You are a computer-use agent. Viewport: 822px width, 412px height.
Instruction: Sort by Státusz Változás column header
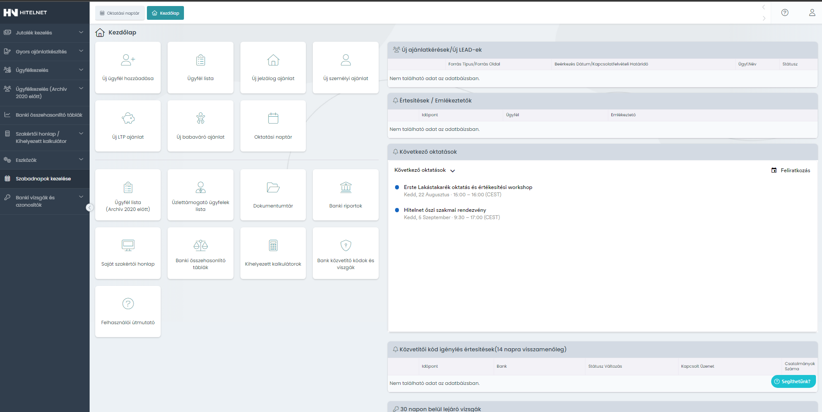click(605, 366)
